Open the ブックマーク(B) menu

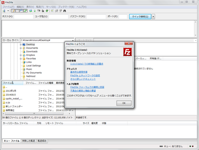[66, 7]
